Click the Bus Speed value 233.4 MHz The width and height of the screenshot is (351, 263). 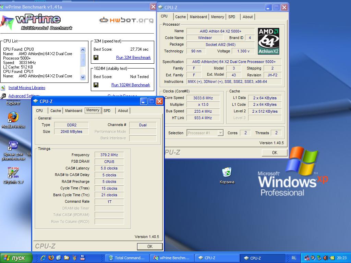point(203,111)
